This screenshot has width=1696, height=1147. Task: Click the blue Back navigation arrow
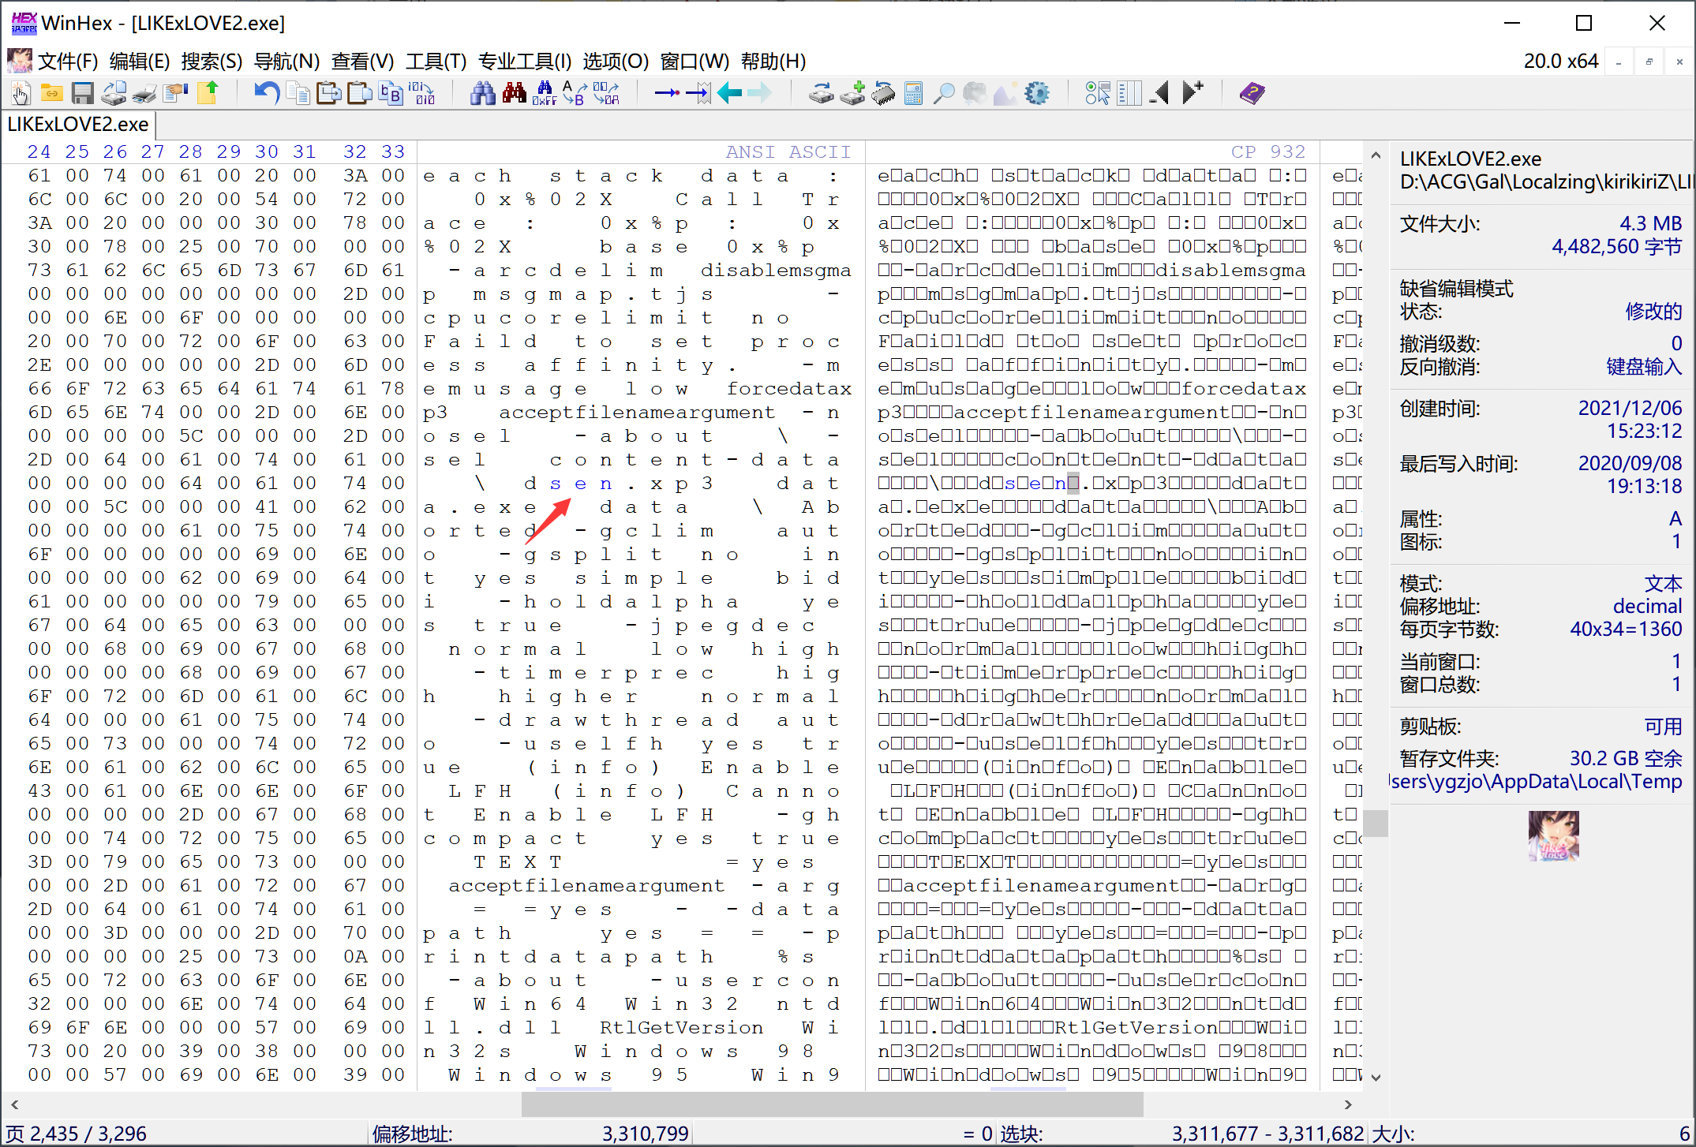coord(728,94)
